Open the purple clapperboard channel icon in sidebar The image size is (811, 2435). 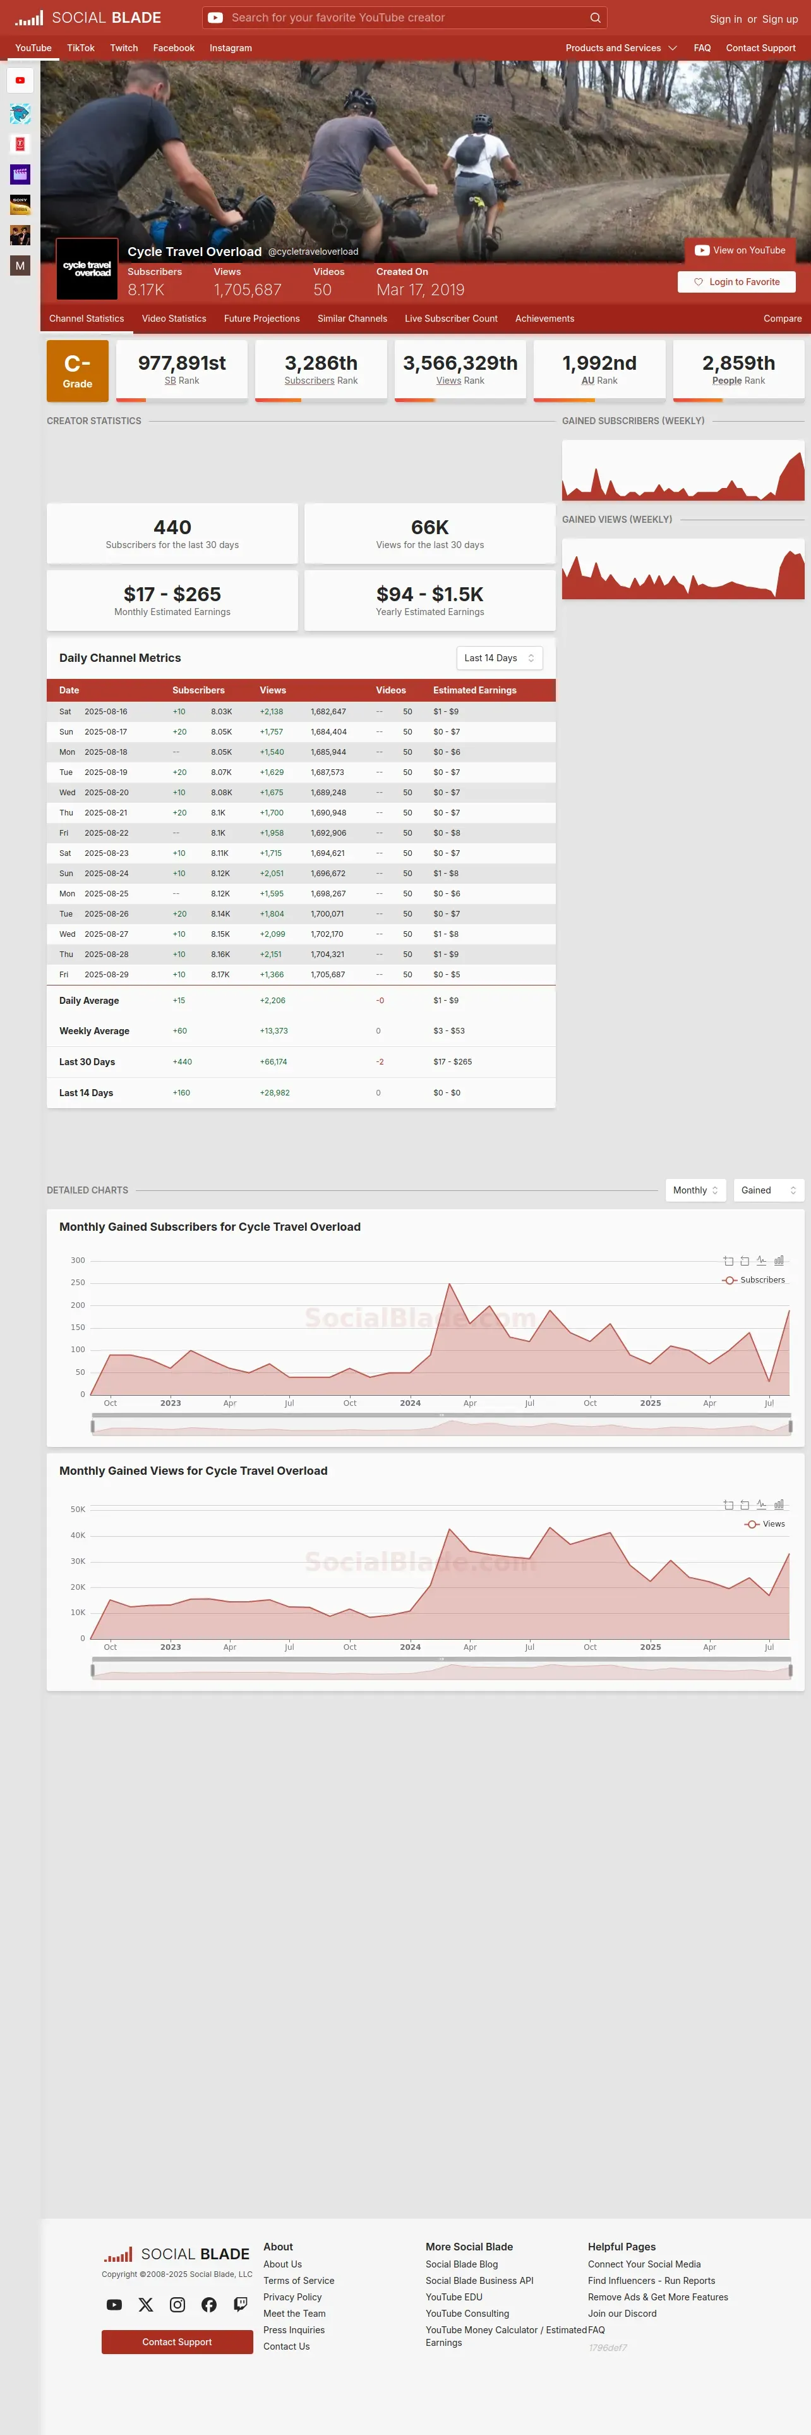20,174
